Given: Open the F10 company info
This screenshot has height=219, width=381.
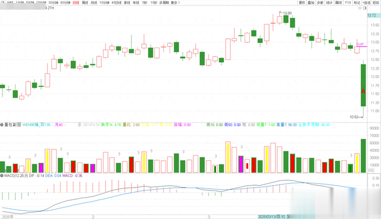Looking at the screenshot, I should coord(348,2).
